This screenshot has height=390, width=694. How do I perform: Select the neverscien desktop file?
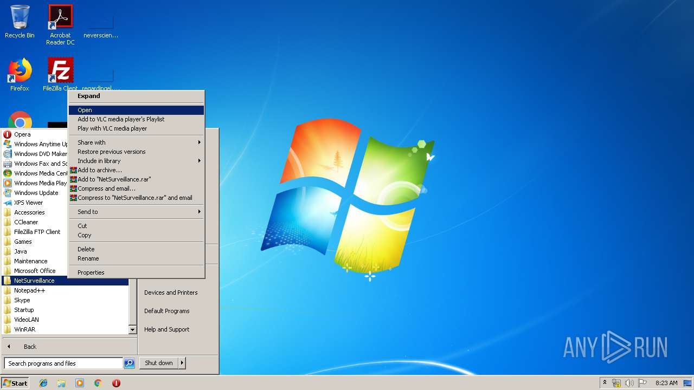click(x=101, y=24)
